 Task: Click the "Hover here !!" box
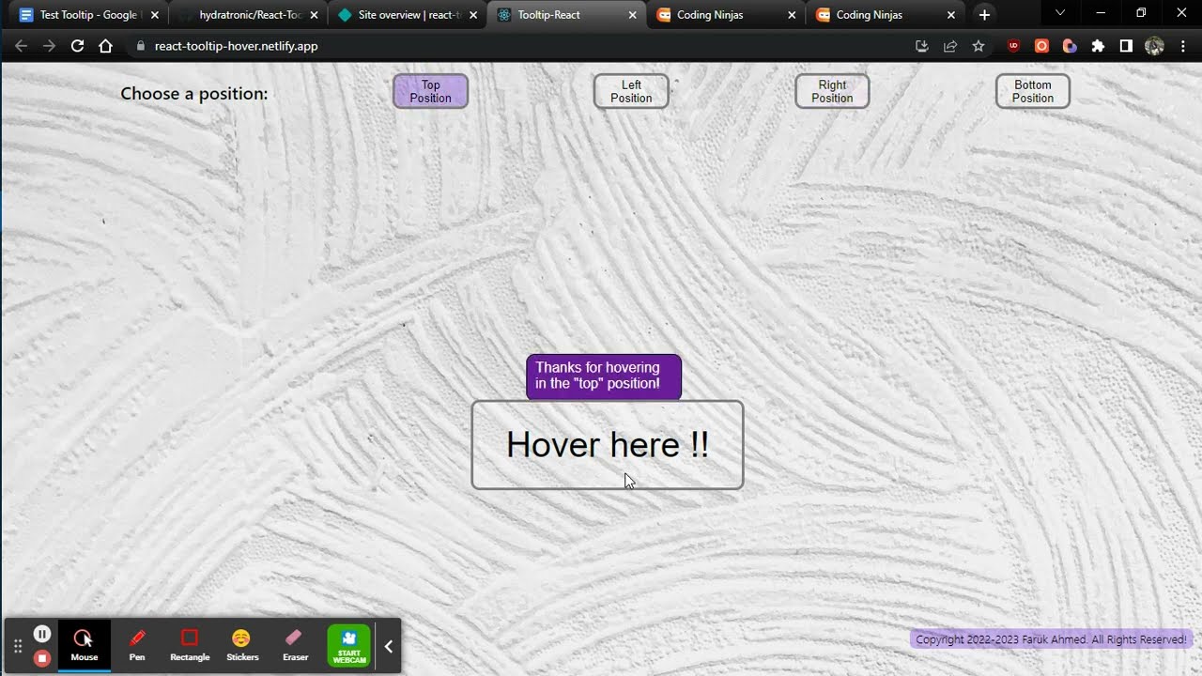pos(608,445)
